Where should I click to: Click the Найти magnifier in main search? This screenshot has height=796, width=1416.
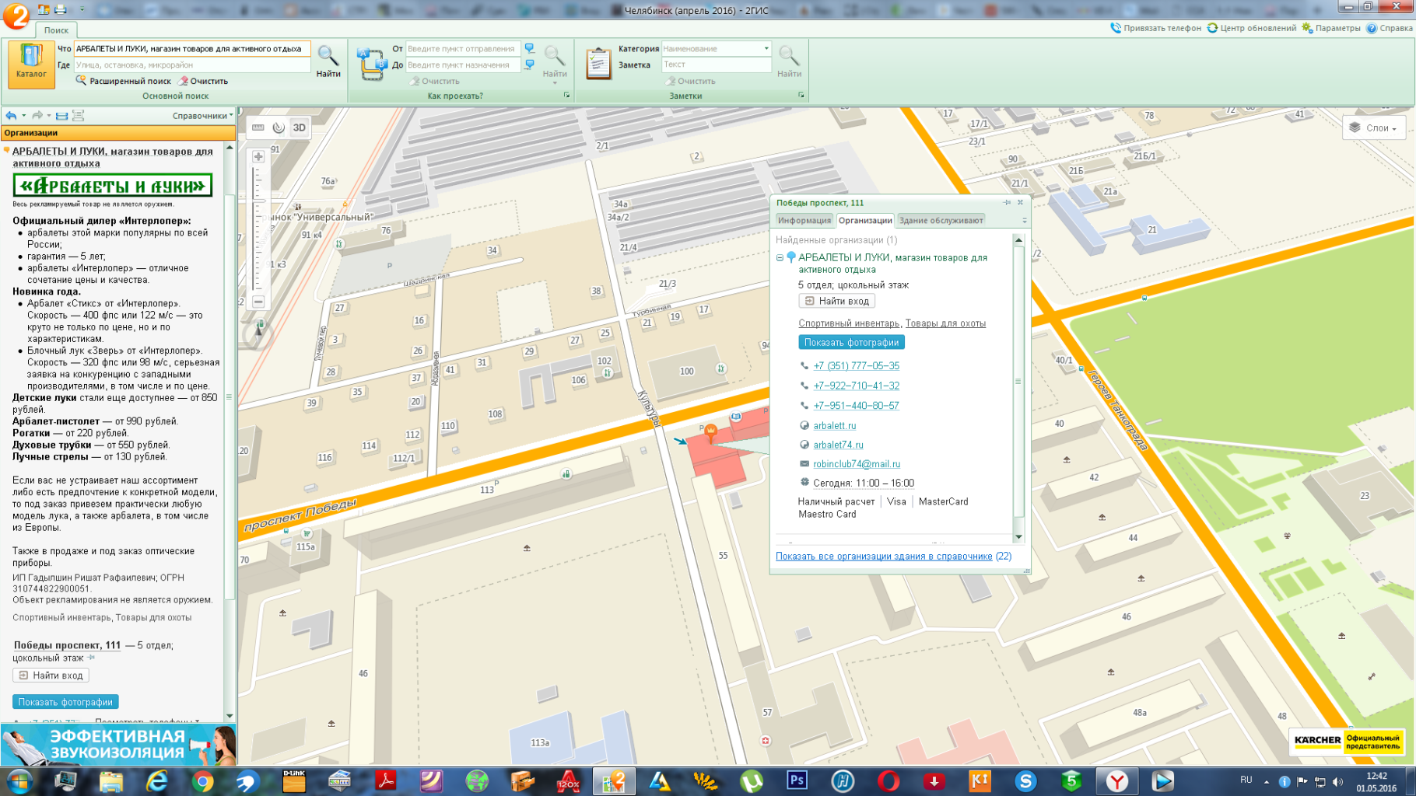328,61
